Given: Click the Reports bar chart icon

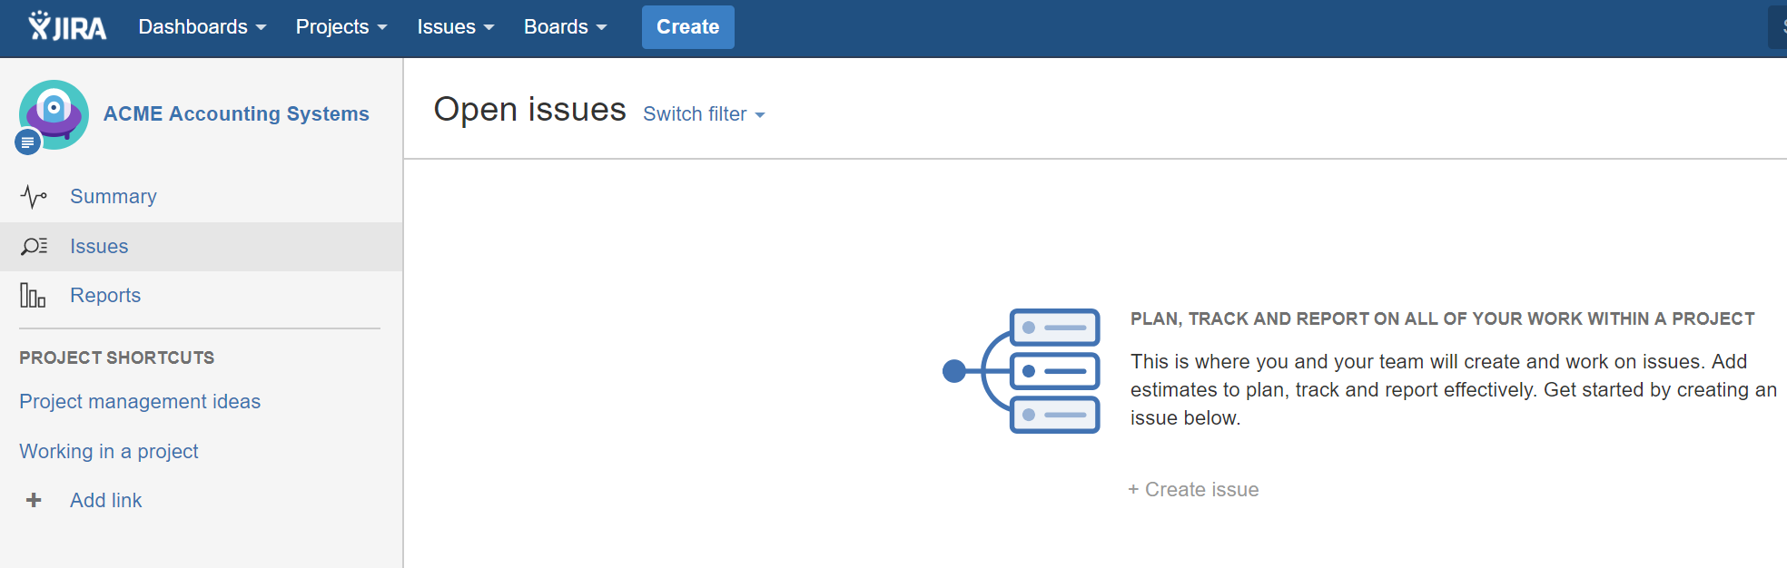Looking at the screenshot, I should (33, 295).
